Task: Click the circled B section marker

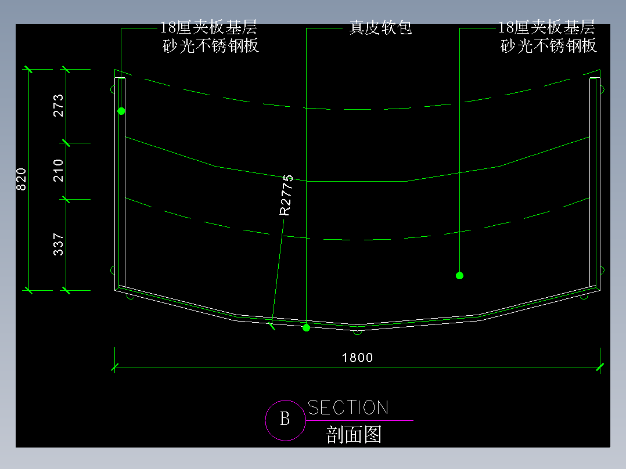Action: click(x=285, y=420)
